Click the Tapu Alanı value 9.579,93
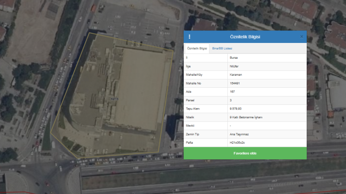346x194 pixels. 236,109
